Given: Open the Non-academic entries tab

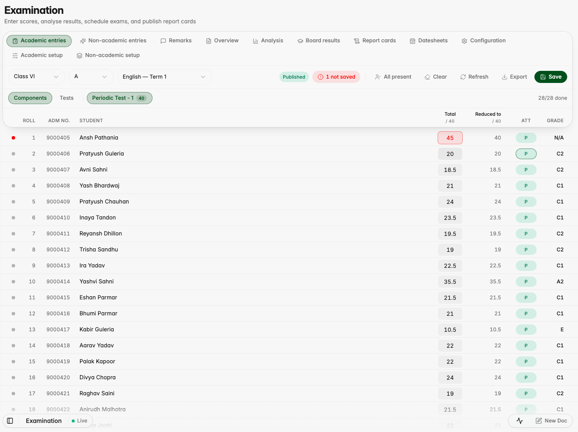Looking at the screenshot, I should pos(113,41).
